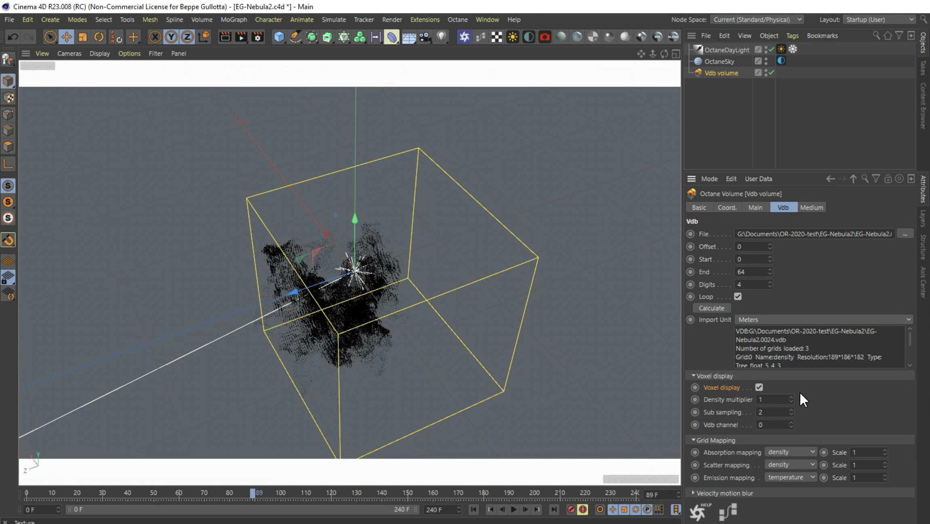930x524 pixels.
Task: Click the Octane Live Viewer toolbar icon
Action: pos(464,37)
